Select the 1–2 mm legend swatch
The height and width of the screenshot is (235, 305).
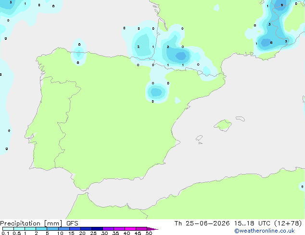[30, 229]
